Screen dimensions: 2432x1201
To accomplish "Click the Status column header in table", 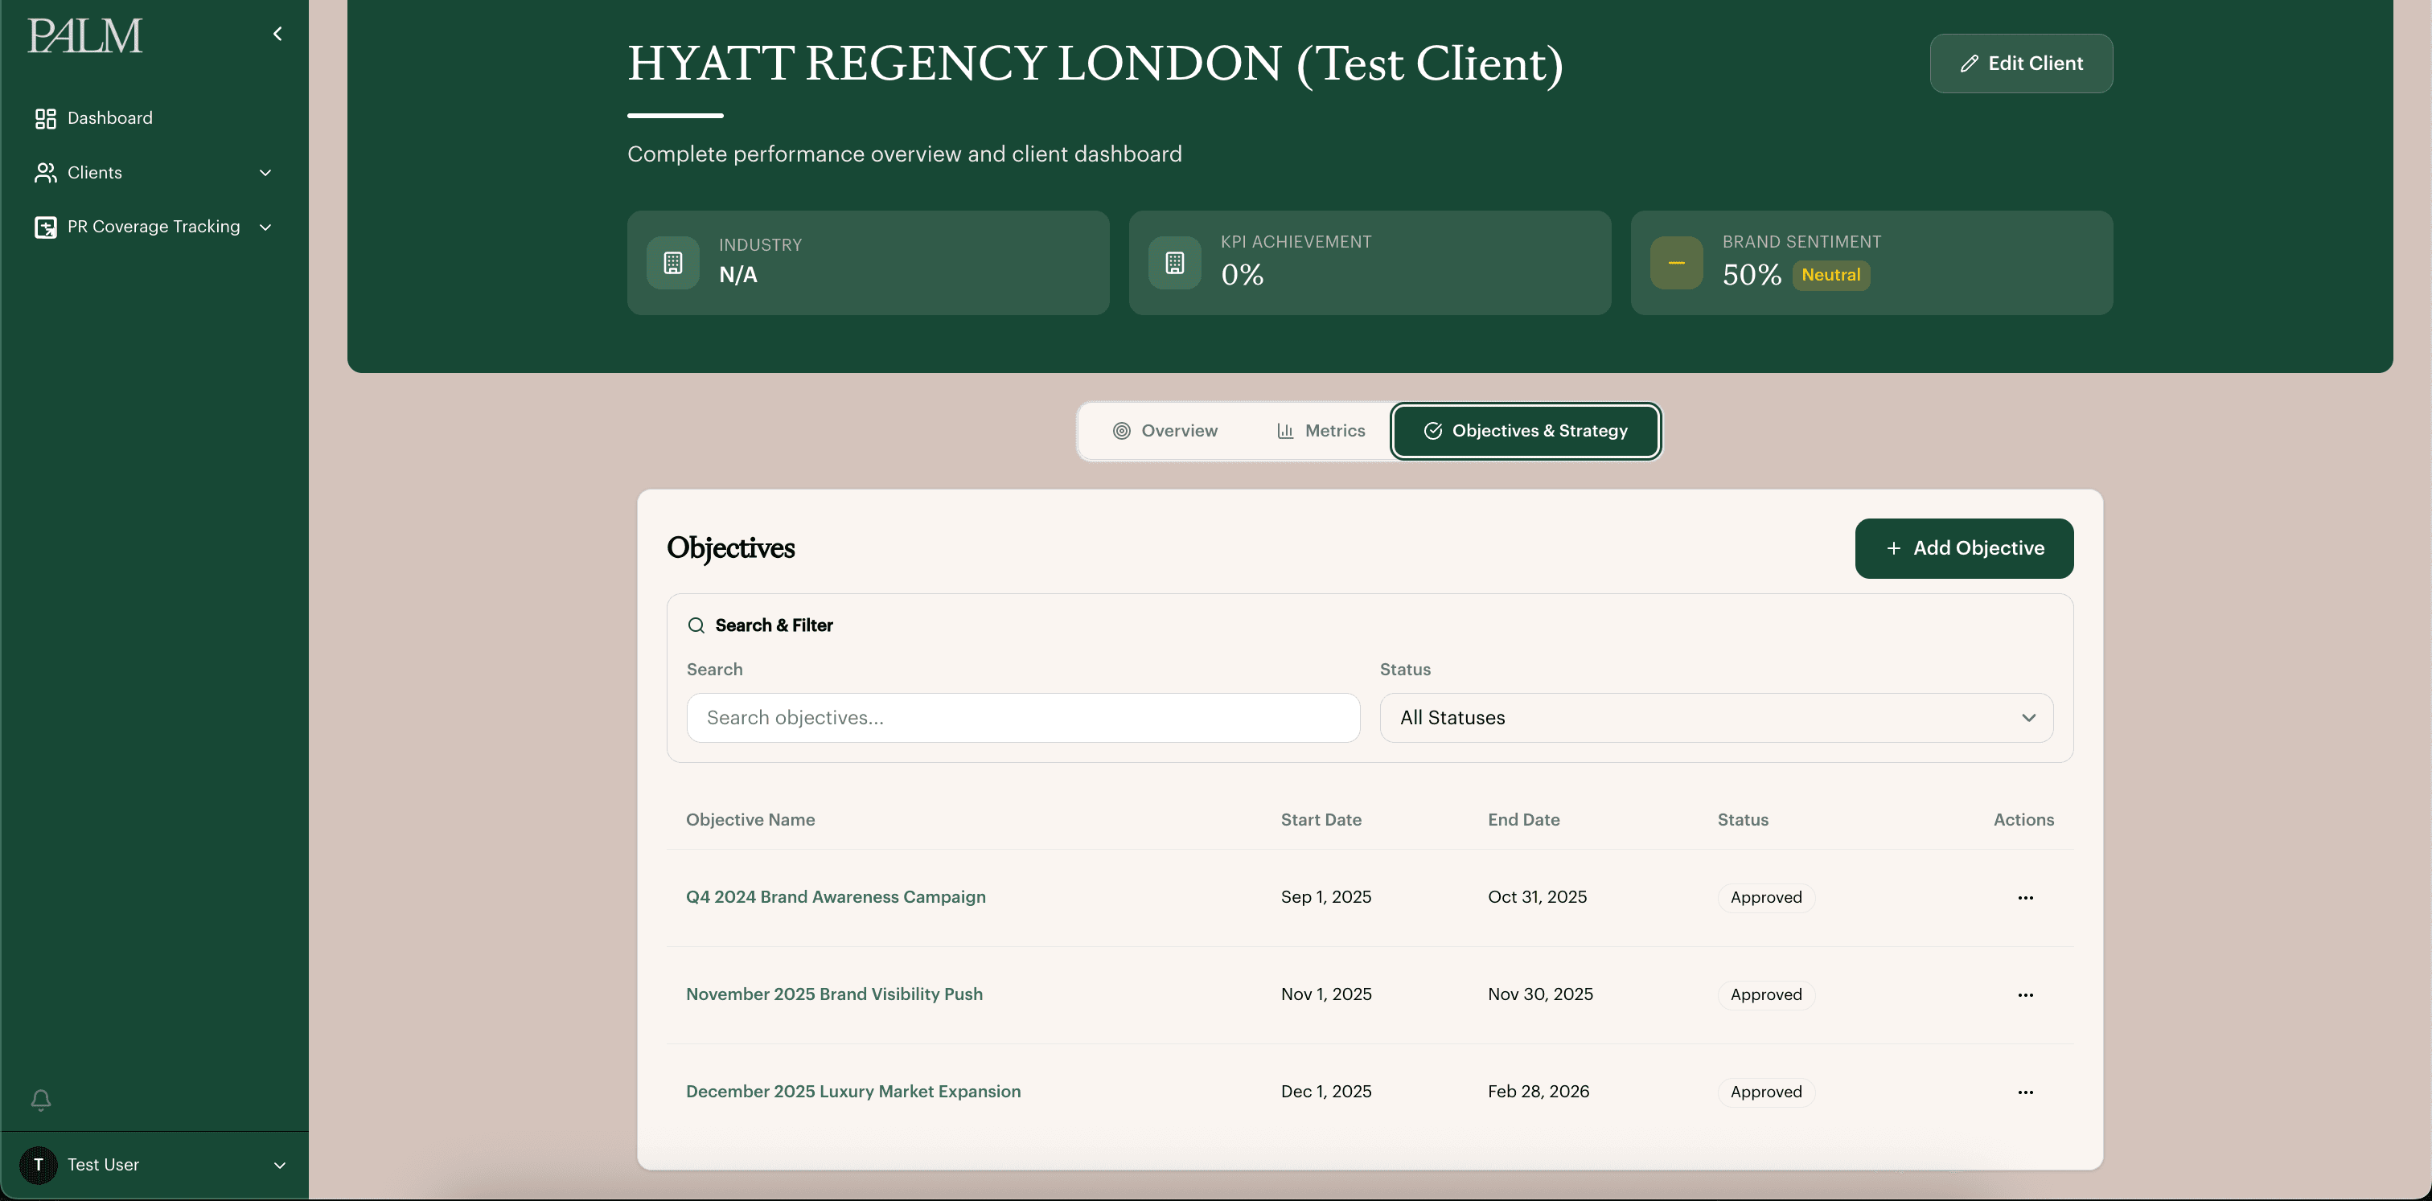I will [x=1743, y=820].
